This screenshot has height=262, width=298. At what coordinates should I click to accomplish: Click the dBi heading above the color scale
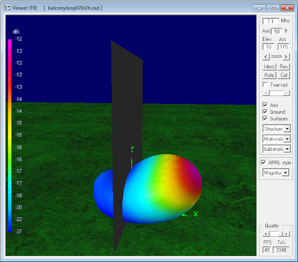click(16, 32)
